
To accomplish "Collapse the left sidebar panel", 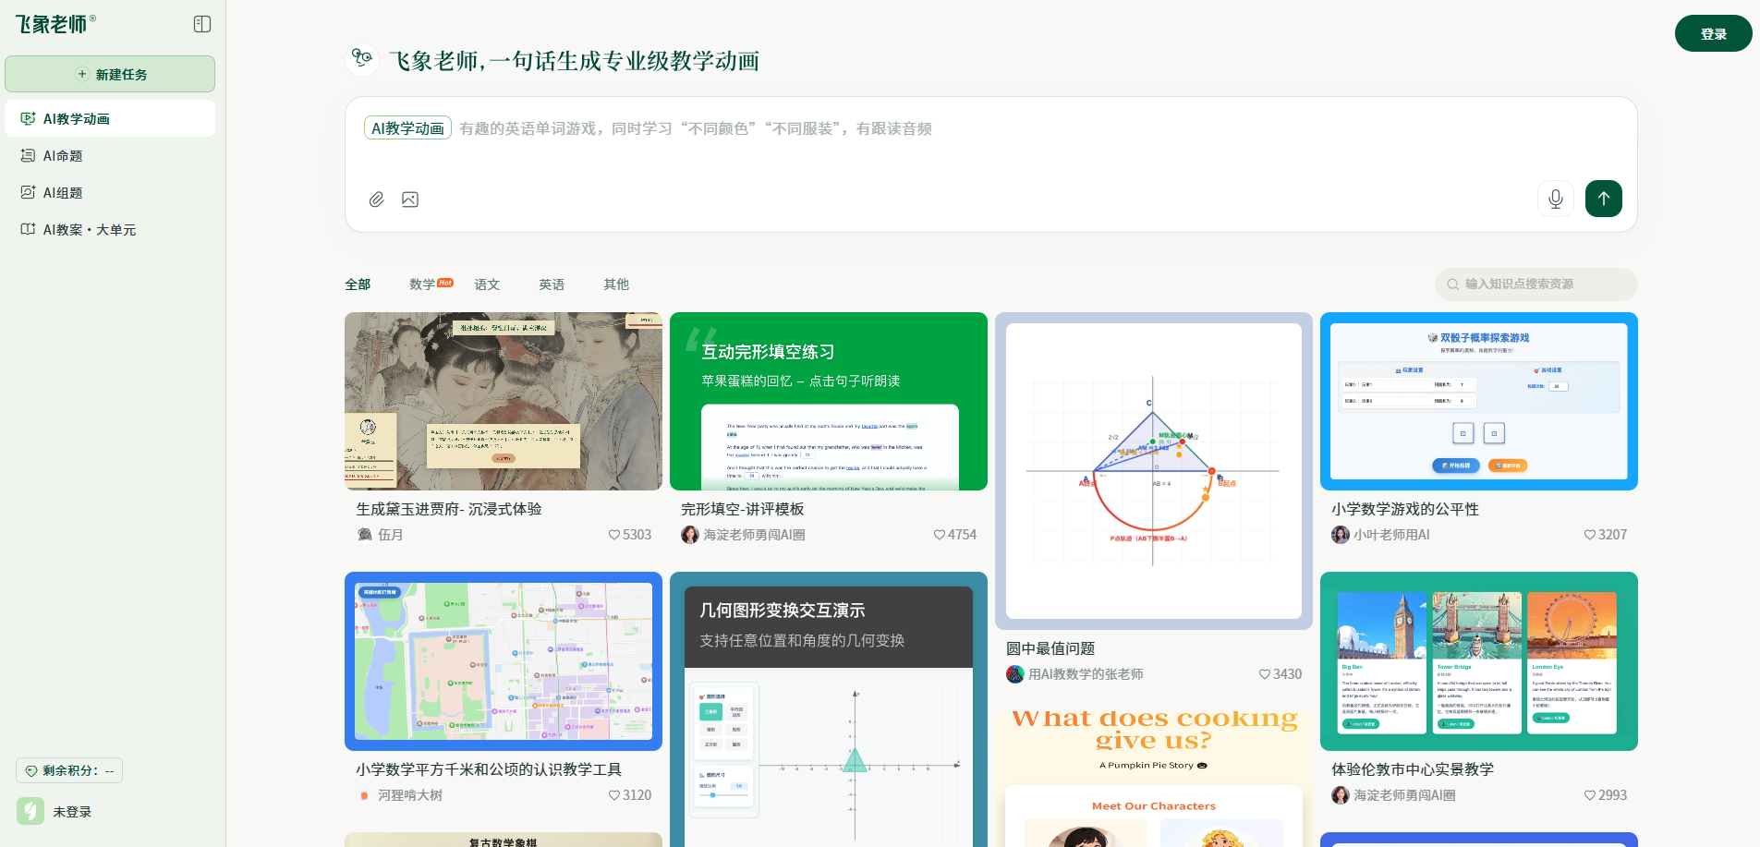I will pyautogui.click(x=202, y=24).
